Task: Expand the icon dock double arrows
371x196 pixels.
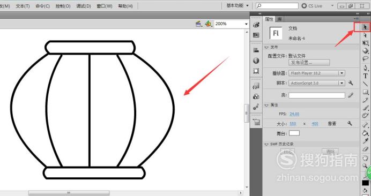Action: tap(260, 14)
